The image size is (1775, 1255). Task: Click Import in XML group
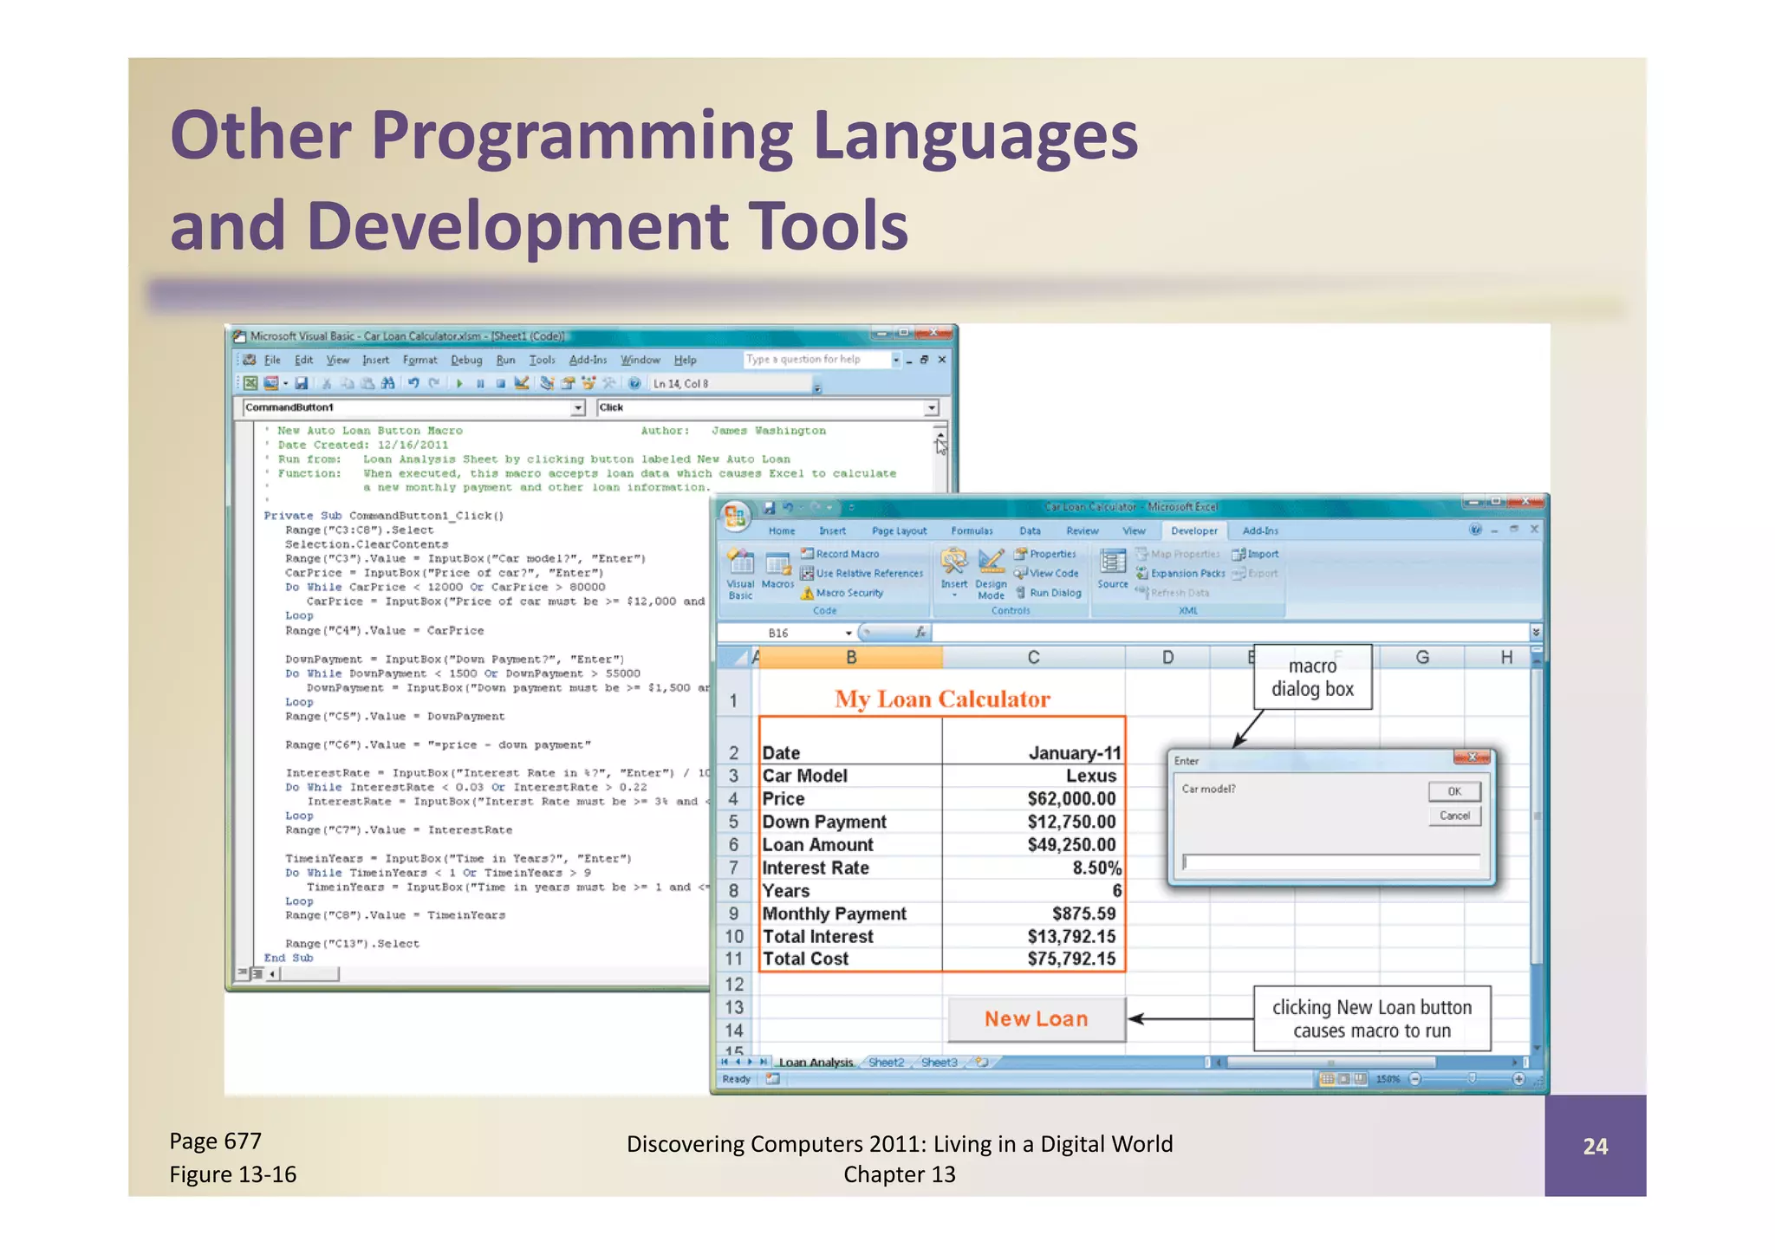point(1256,554)
